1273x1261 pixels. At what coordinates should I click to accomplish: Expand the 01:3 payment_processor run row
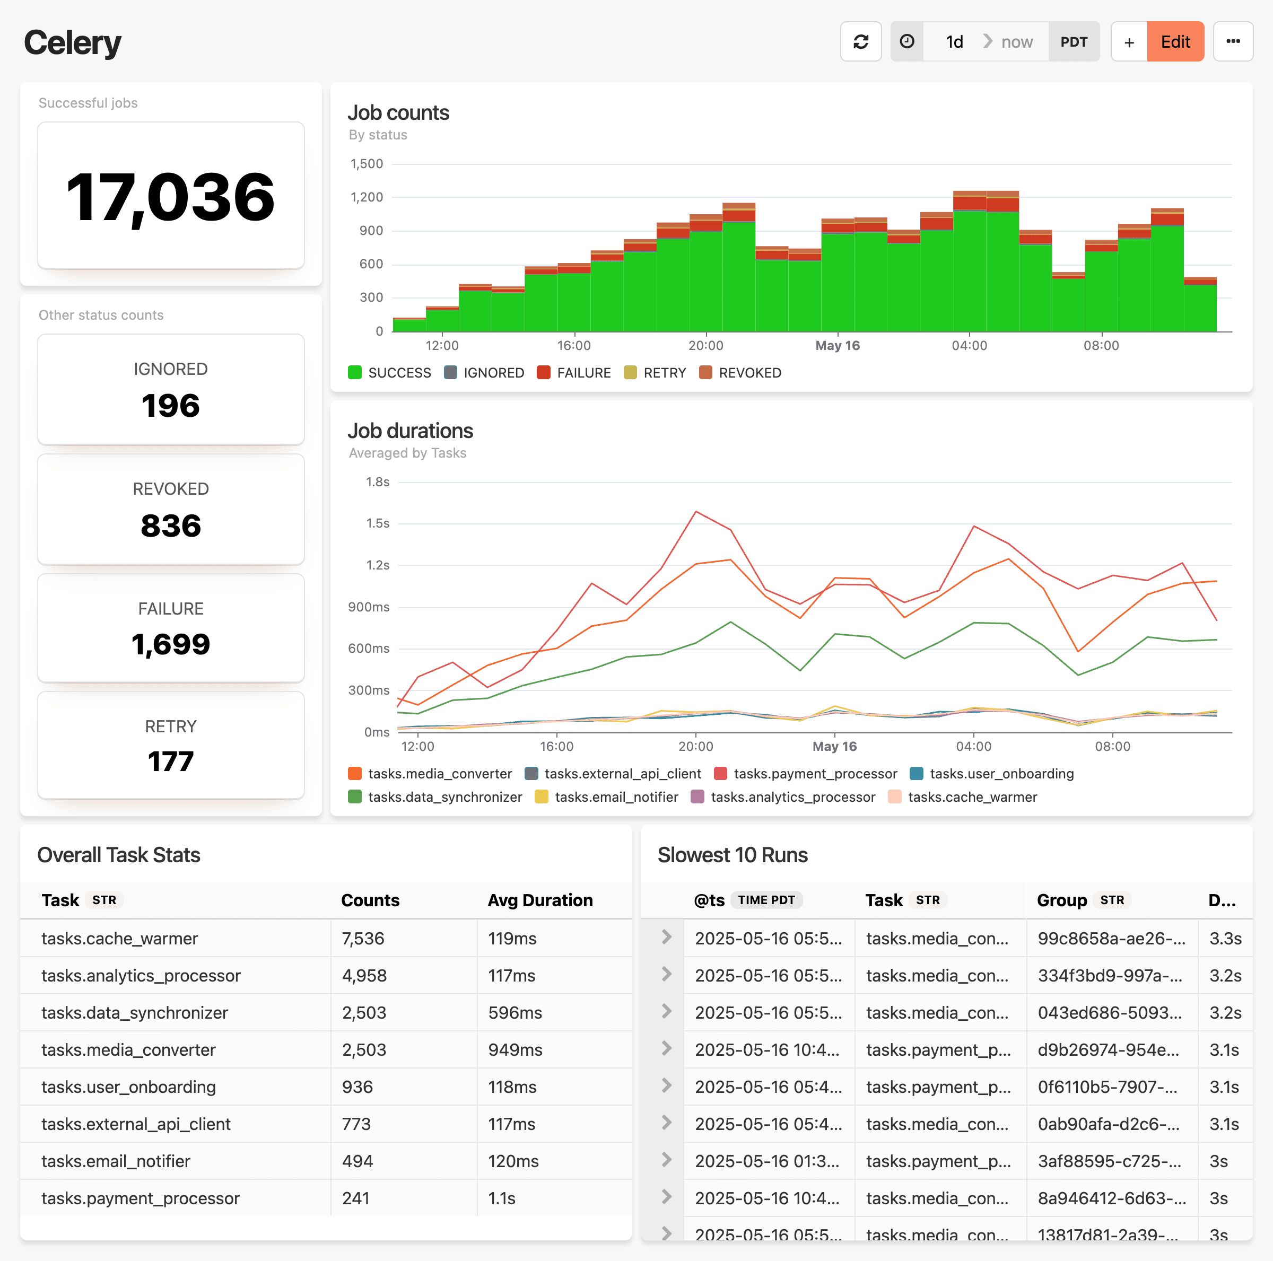click(666, 1160)
